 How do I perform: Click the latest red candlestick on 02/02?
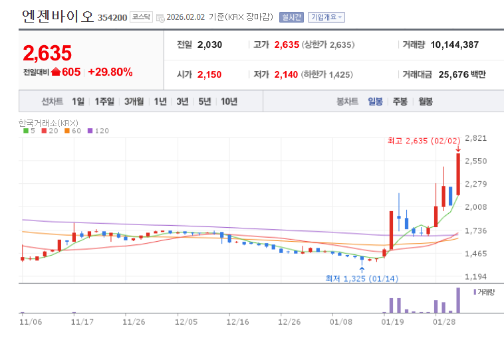tap(458, 174)
